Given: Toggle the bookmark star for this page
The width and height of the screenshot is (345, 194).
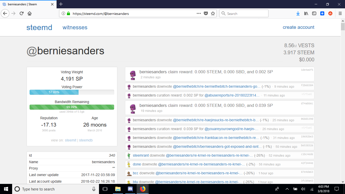Looking at the screenshot, I should tap(213, 13).
